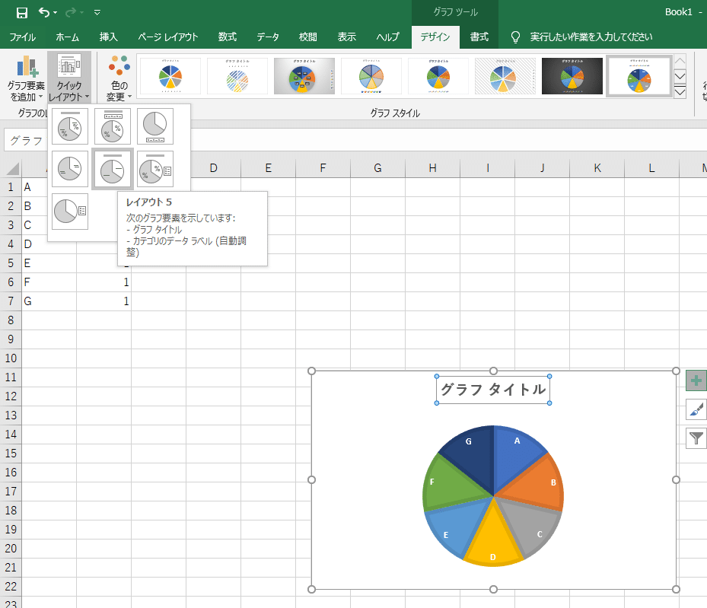Click the value 1 in row 7

point(104,301)
